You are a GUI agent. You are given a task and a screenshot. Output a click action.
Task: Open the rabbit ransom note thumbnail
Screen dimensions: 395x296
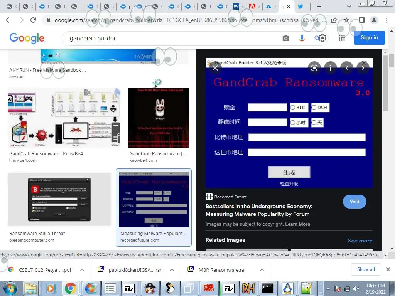(158, 118)
